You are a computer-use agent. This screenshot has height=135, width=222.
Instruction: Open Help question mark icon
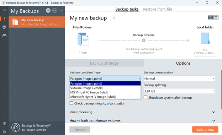click(x=4, y=123)
